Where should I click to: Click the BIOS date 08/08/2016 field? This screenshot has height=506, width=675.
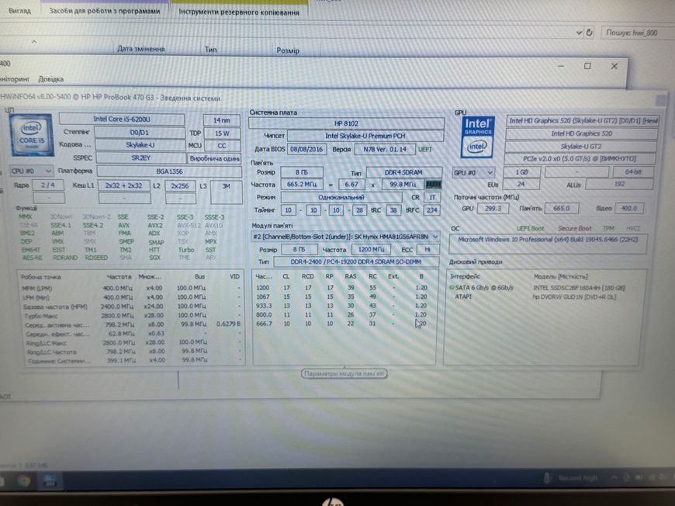pos(306,149)
